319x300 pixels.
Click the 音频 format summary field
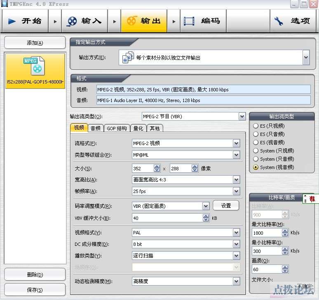pos(204,100)
